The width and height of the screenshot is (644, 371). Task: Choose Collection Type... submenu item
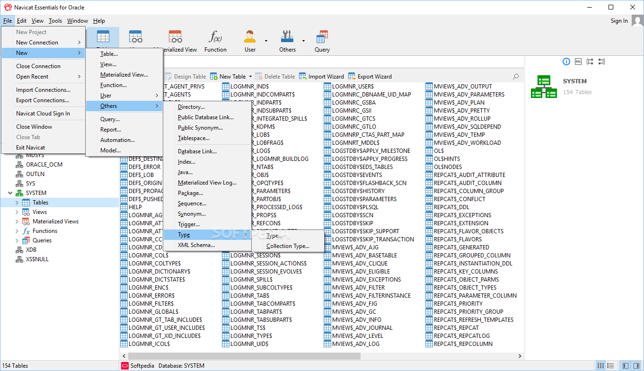click(288, 246)
